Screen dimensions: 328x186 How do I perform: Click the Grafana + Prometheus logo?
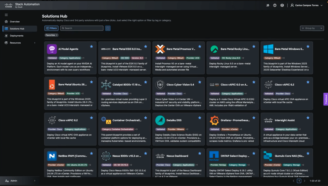point(214,120)
